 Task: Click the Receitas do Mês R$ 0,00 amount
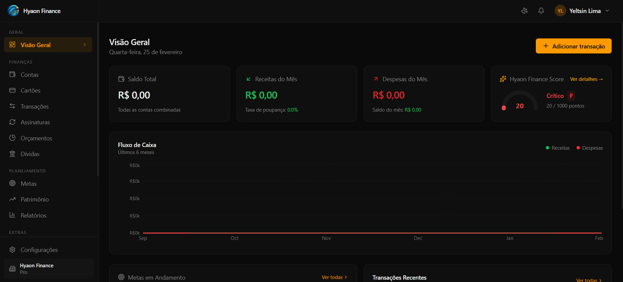tap(261, 95)
